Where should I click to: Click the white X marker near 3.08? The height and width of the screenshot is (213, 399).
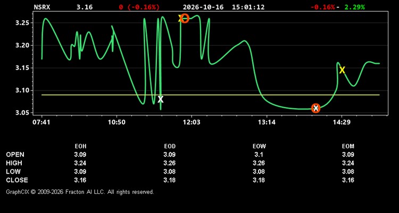[160, 99]
